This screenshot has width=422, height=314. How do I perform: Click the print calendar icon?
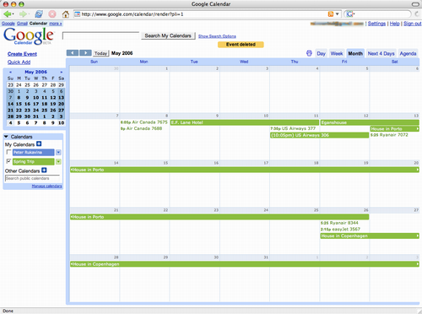(x=309, y=53)
